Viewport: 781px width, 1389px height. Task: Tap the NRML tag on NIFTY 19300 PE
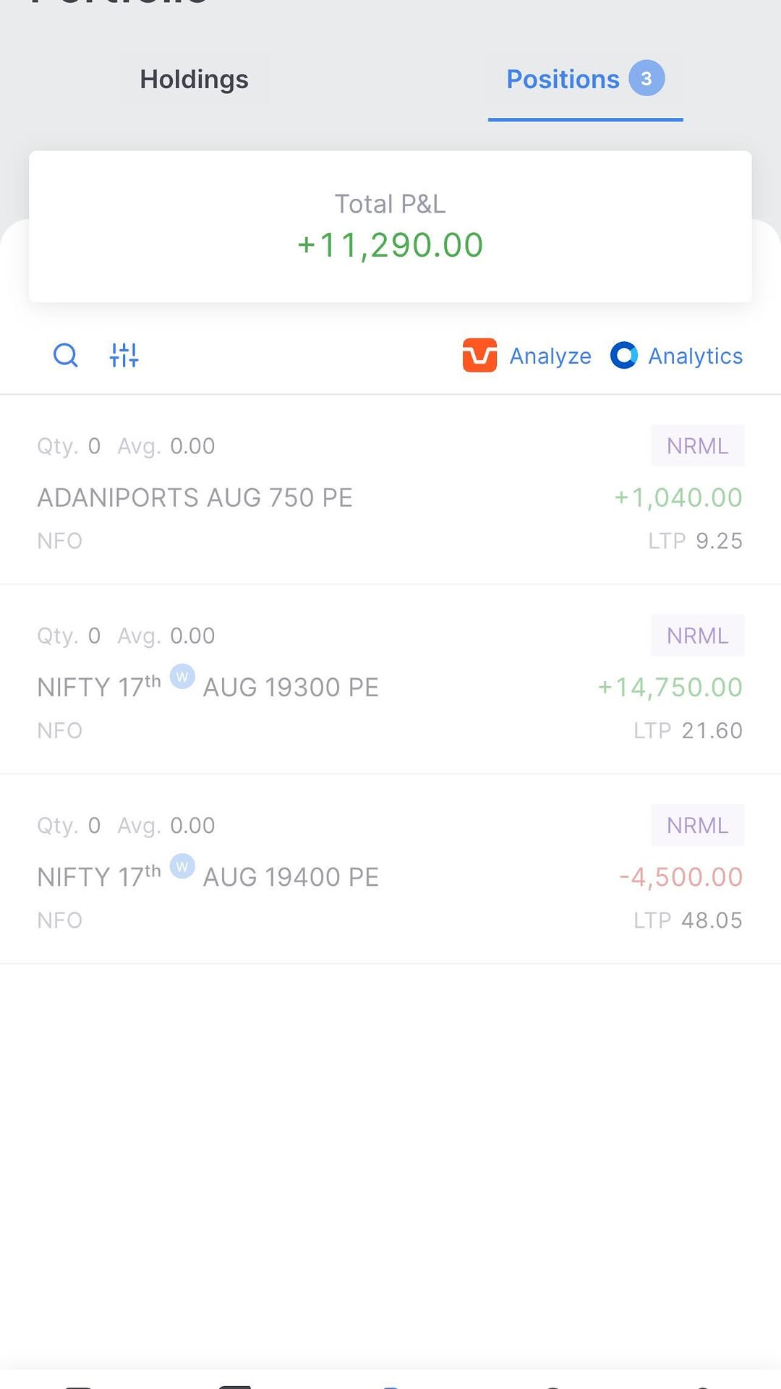(697, 636)
